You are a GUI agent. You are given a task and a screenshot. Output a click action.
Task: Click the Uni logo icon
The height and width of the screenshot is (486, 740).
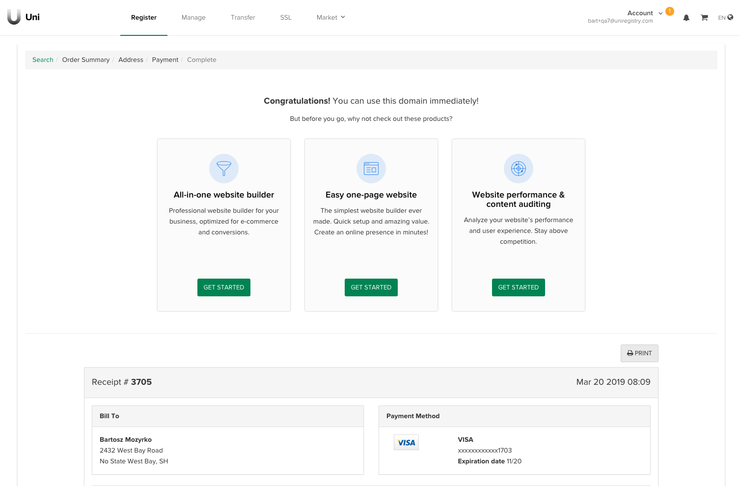(14, 17)
